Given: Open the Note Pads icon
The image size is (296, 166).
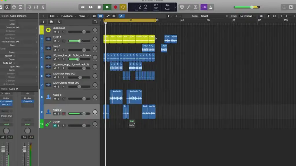Looking at the screenshot, I should (x=291, y=7).
